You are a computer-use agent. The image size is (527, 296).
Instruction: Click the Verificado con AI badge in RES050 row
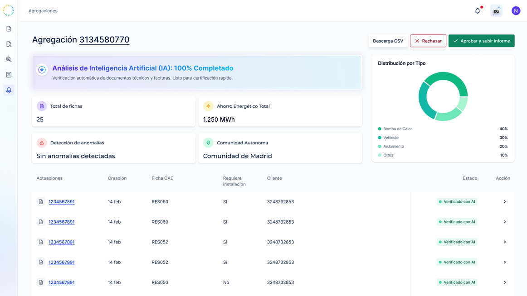[457, 282]
